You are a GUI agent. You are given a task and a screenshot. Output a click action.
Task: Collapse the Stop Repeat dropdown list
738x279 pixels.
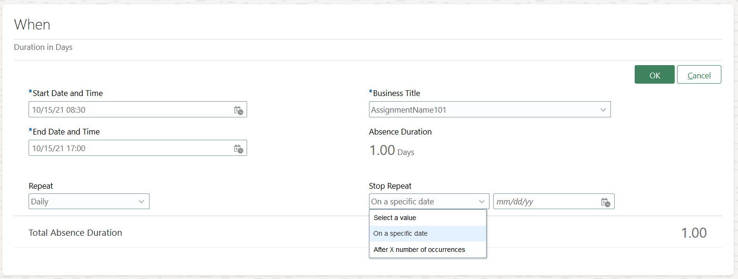pyautogui.click(x=481, y=202)
